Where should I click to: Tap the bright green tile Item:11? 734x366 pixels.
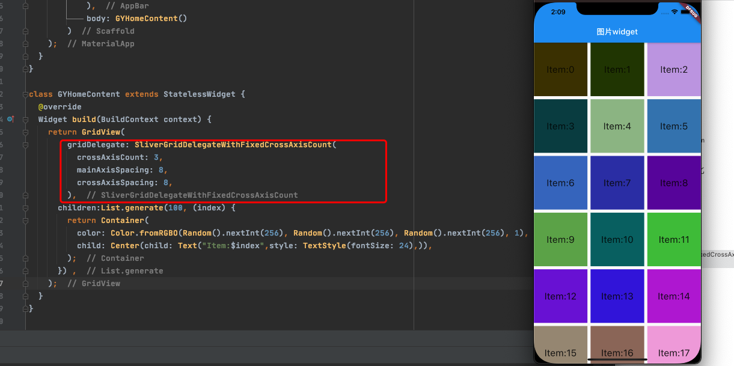click(x=674, y=239)
